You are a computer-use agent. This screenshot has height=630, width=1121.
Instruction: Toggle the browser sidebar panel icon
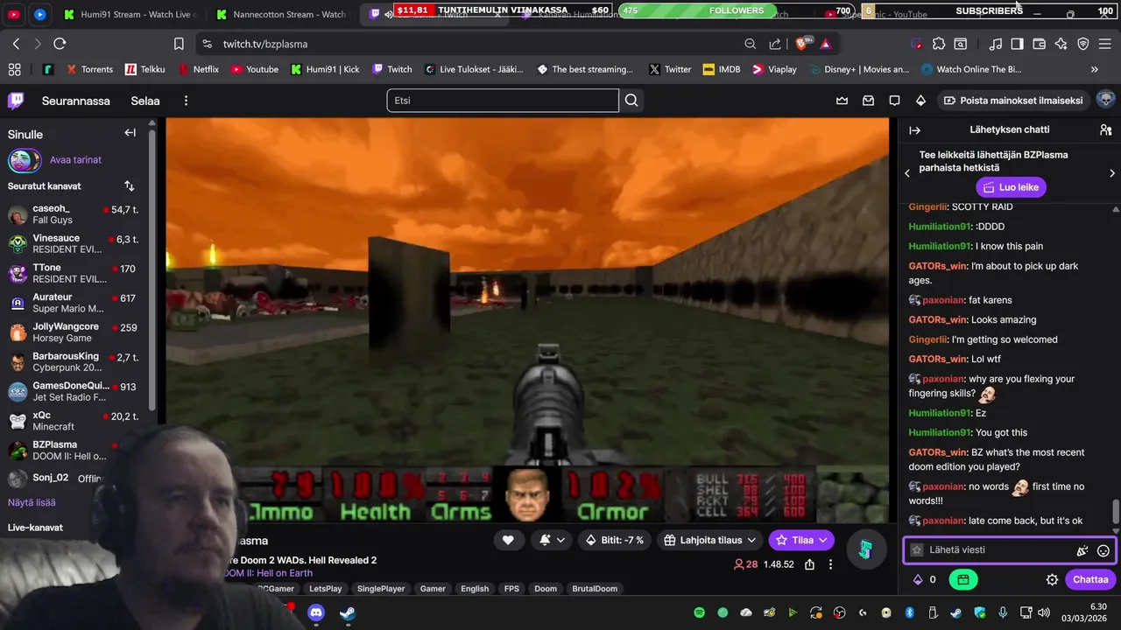1017,44
